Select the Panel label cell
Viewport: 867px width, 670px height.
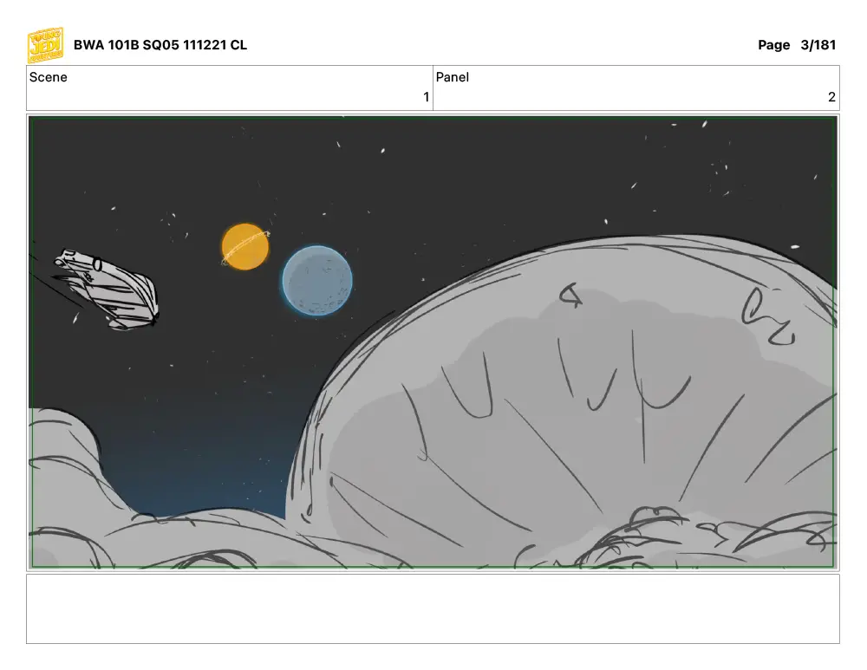coord(636,88)
